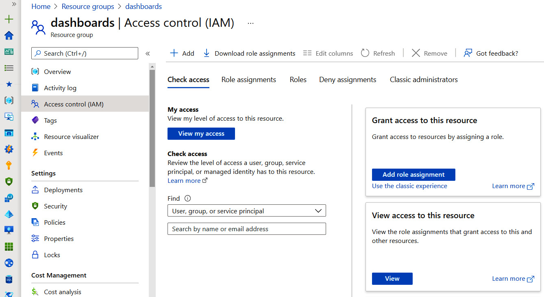Expand the portal left navigation menu
The height and width of the screenshot is (297, 544).
pos(13,4)
